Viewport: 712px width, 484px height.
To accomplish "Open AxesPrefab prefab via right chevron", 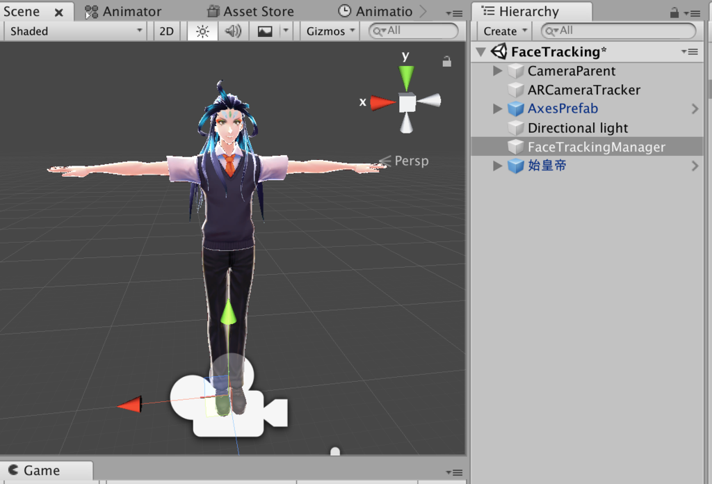I will coord(695,108).
